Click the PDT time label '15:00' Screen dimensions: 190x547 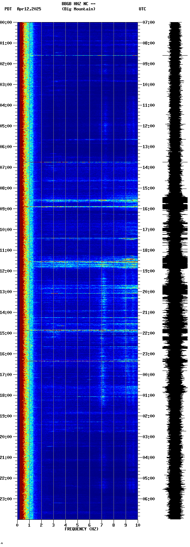[x=6, y=333]
